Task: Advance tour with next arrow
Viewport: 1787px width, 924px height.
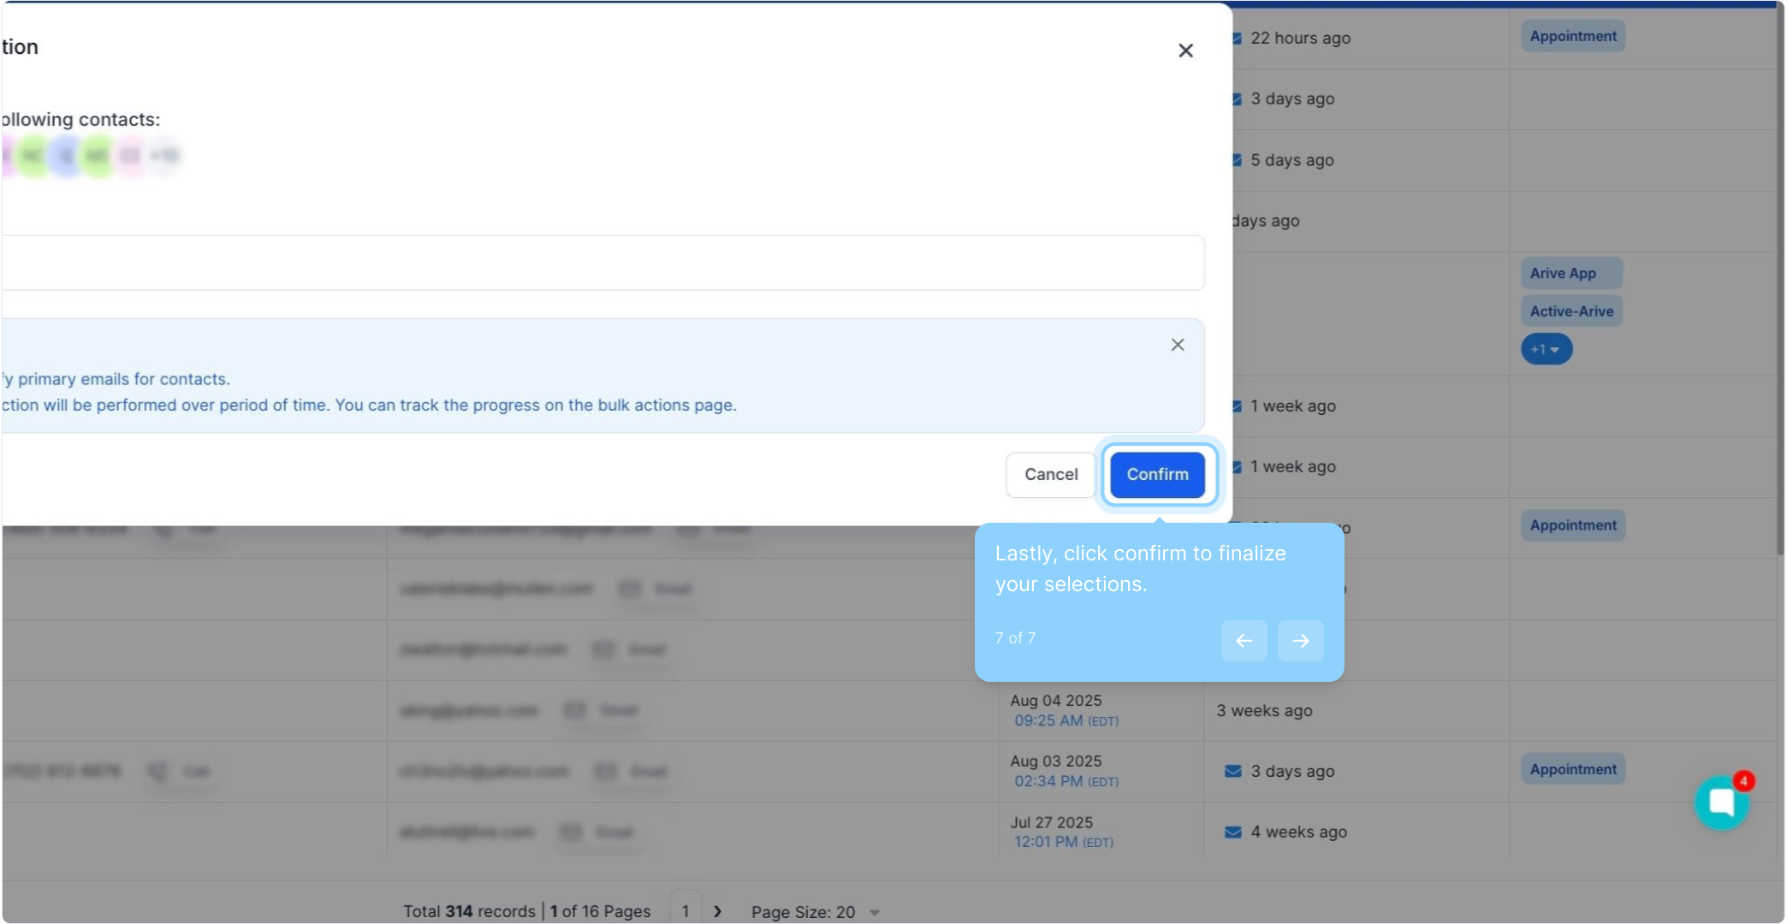Action: click(1300, 641)
